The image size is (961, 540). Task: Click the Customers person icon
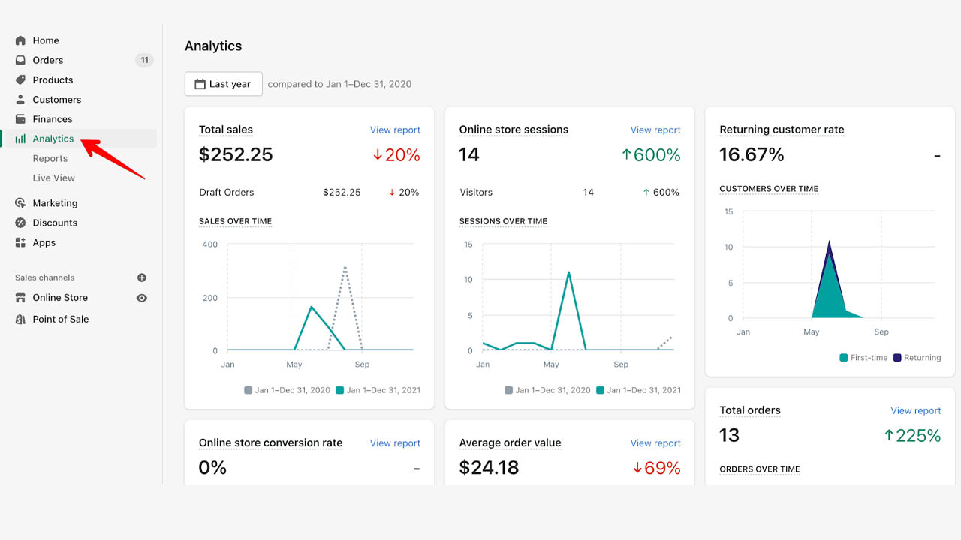[20, 99]
